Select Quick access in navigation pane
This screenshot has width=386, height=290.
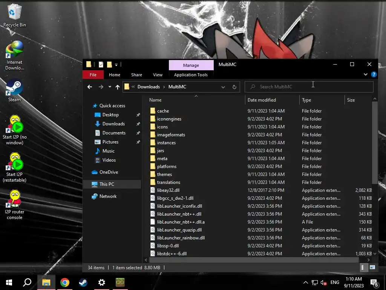(x=112, y=106)
